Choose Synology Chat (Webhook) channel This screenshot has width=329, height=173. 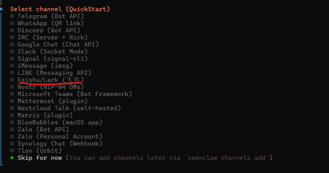60,143
